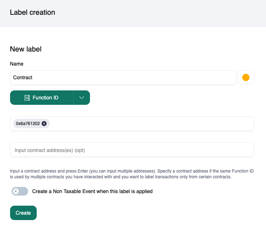Focus the Name field containing 'Contract'
Image resolution: width=266 pixels, height=228 pixels.
pos(123,77)
